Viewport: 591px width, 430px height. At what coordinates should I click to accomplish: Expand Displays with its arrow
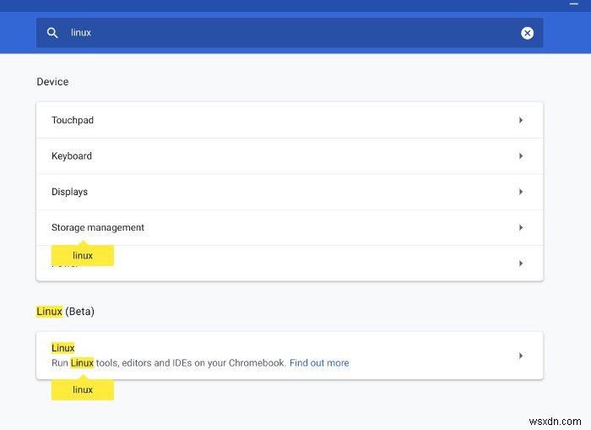(x=521, y=192)
